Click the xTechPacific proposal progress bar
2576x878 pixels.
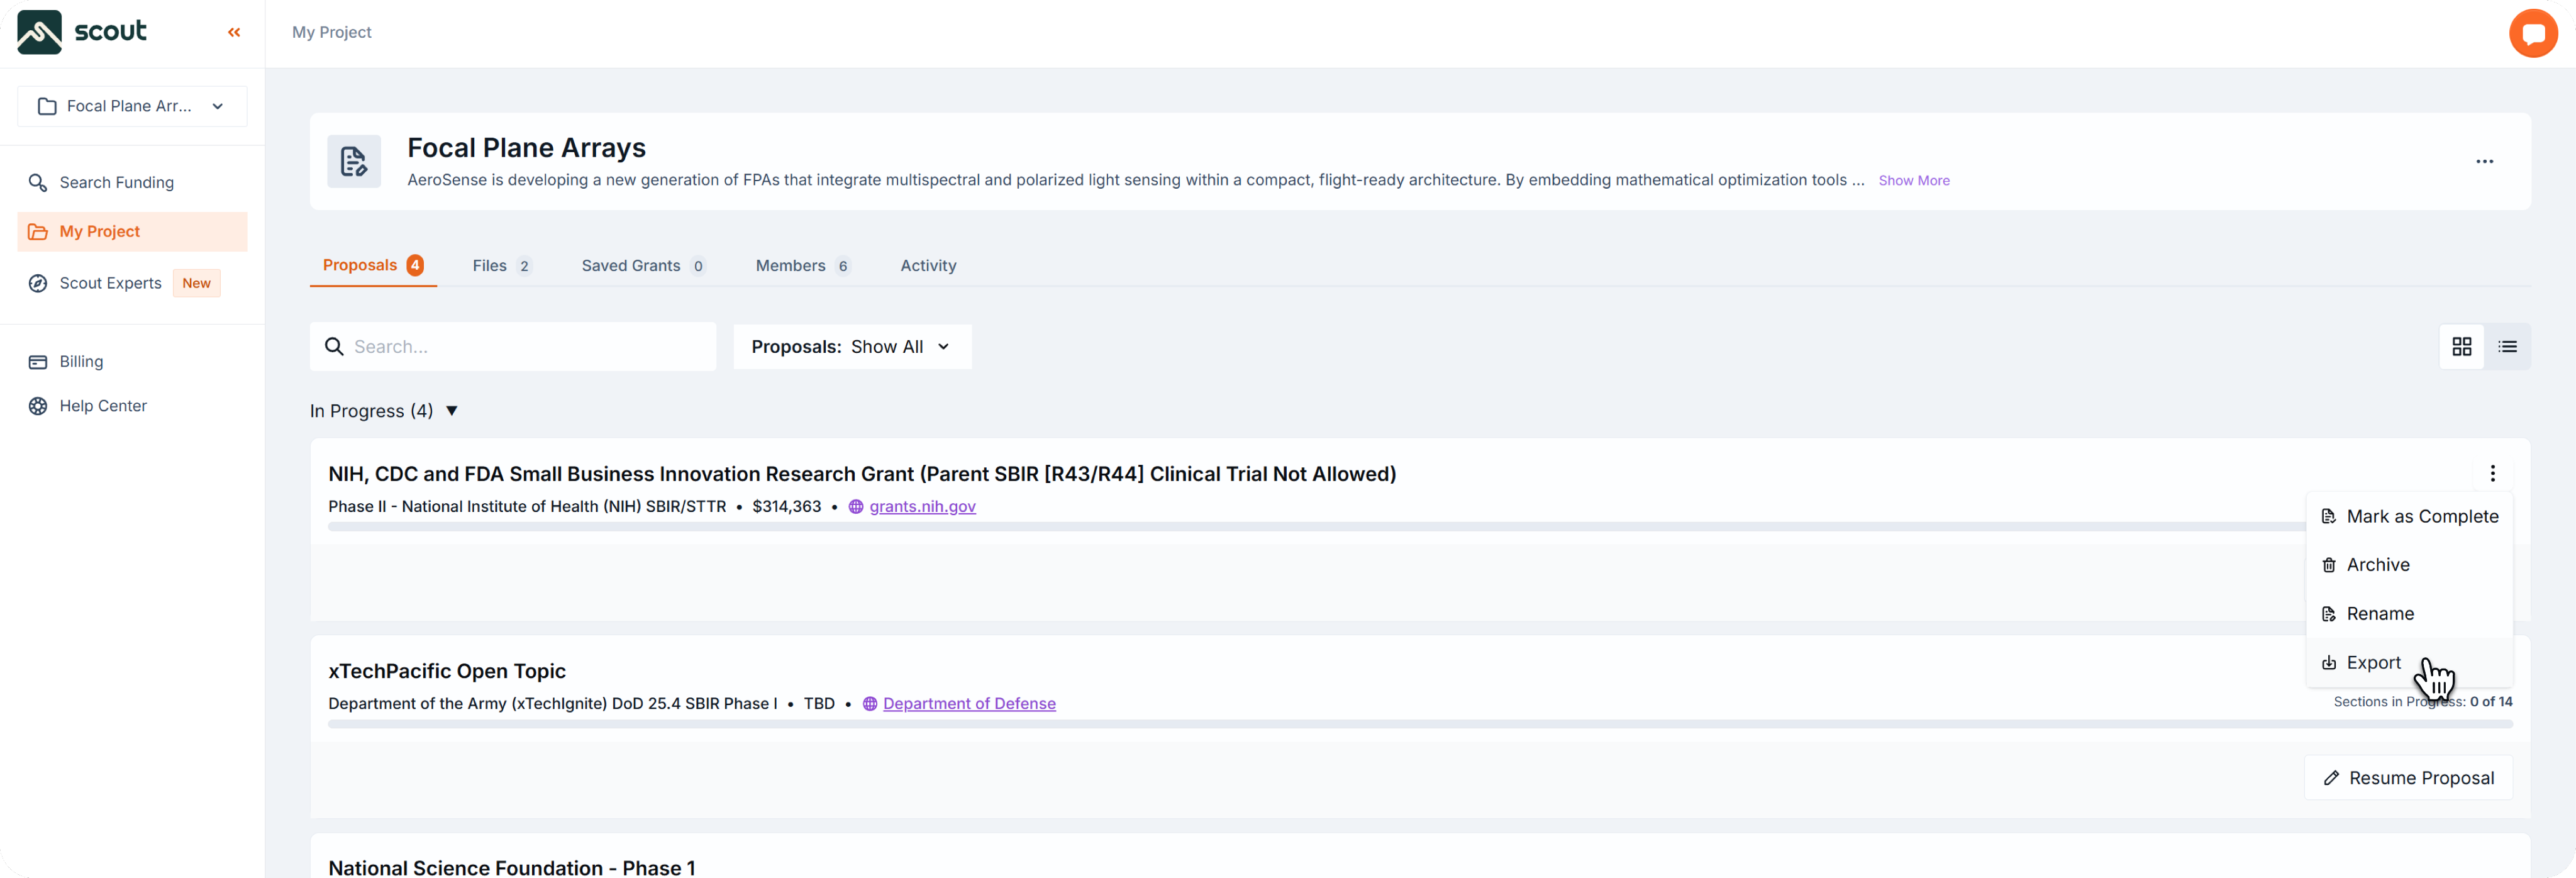[1300, 724]
